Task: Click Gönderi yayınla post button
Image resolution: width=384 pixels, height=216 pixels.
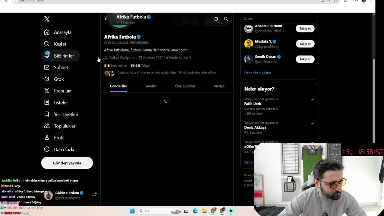Action: (67, 163)
